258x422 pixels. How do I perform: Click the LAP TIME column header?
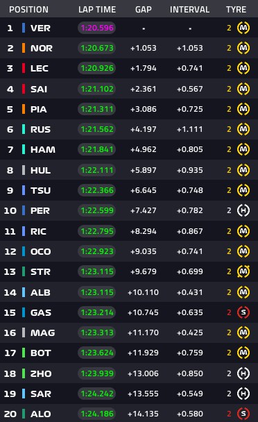(x=97, y=10)
